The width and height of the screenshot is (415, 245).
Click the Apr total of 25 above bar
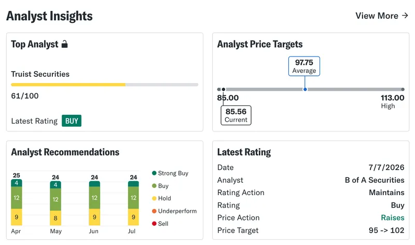pyautogui.click(x=17, y=175)
